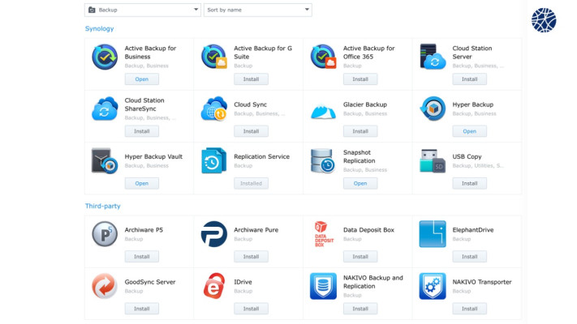Viewport: 577px width, 324px height.
Task: Click the IDrive title text
Action: click(243, 282)
